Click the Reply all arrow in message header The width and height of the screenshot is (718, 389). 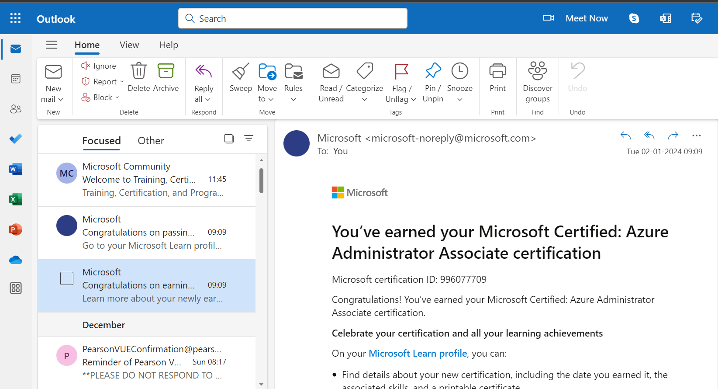[x=649, y=135]
